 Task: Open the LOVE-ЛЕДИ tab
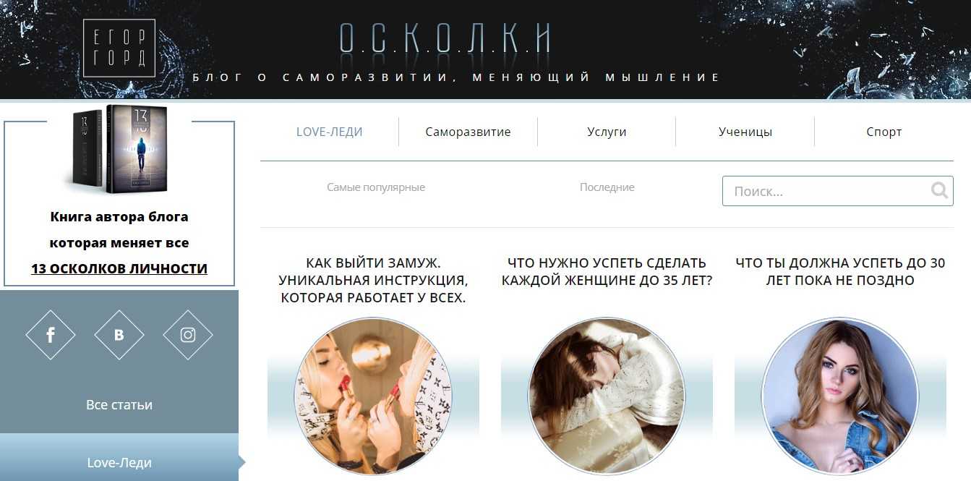(329, 132)
